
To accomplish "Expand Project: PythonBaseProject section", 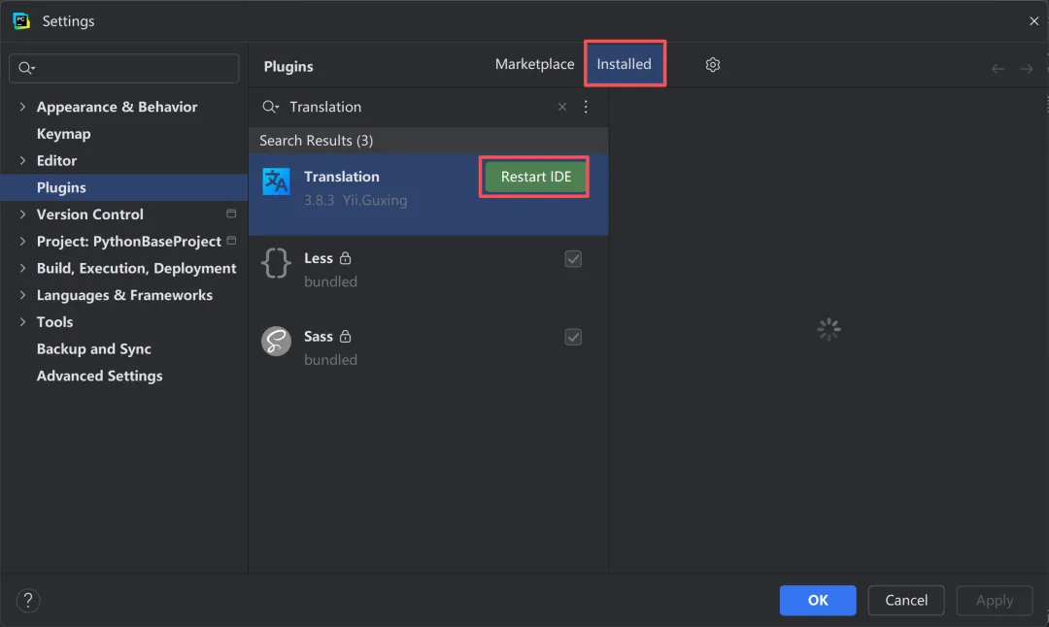I will pyautogui.click(x=22, y=242).
